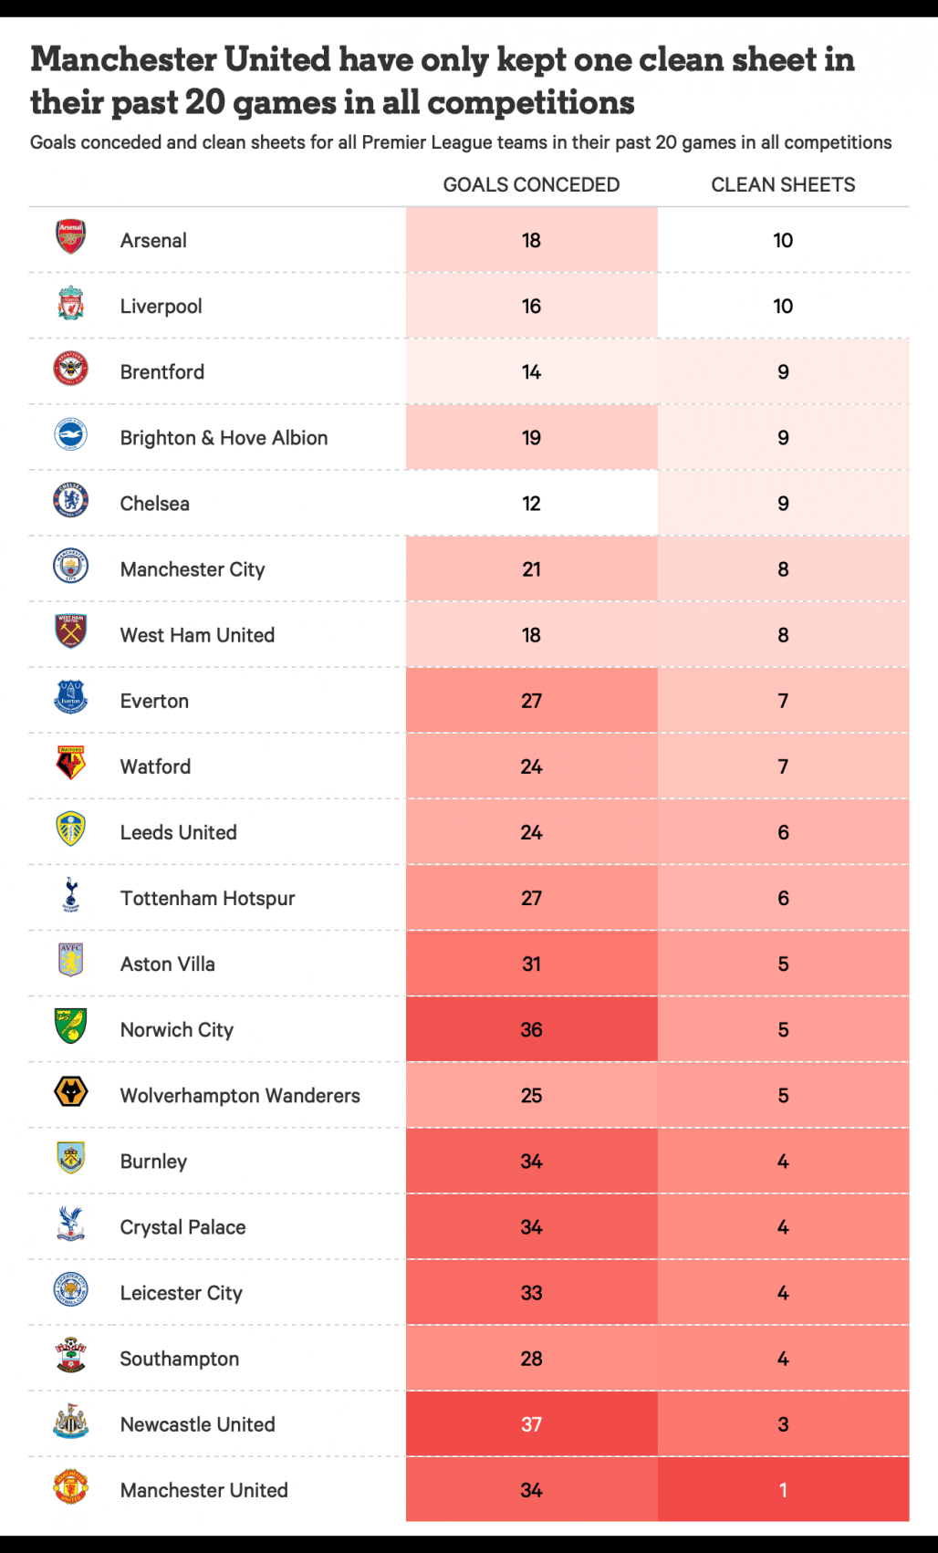Click the Watford club badge
The image size is (938, 1553).
click(70, 764)
